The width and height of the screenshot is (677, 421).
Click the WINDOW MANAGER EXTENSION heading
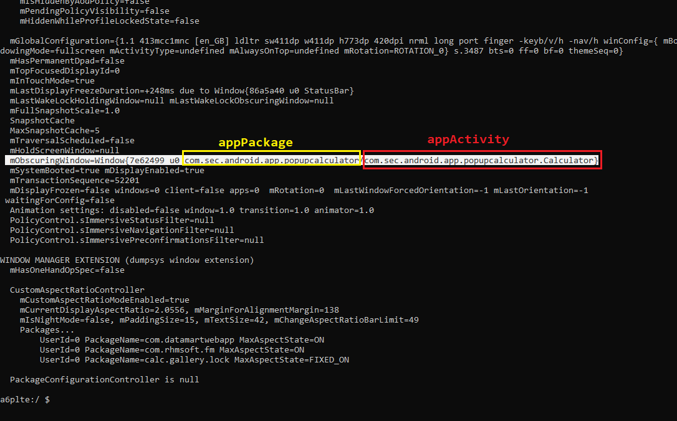point(127,260)
